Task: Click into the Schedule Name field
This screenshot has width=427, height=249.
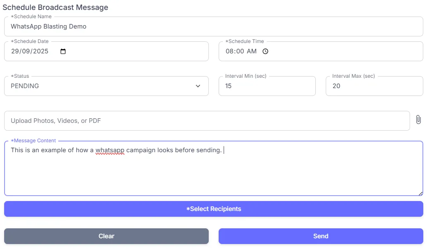Action: click(x=213, y=26)
